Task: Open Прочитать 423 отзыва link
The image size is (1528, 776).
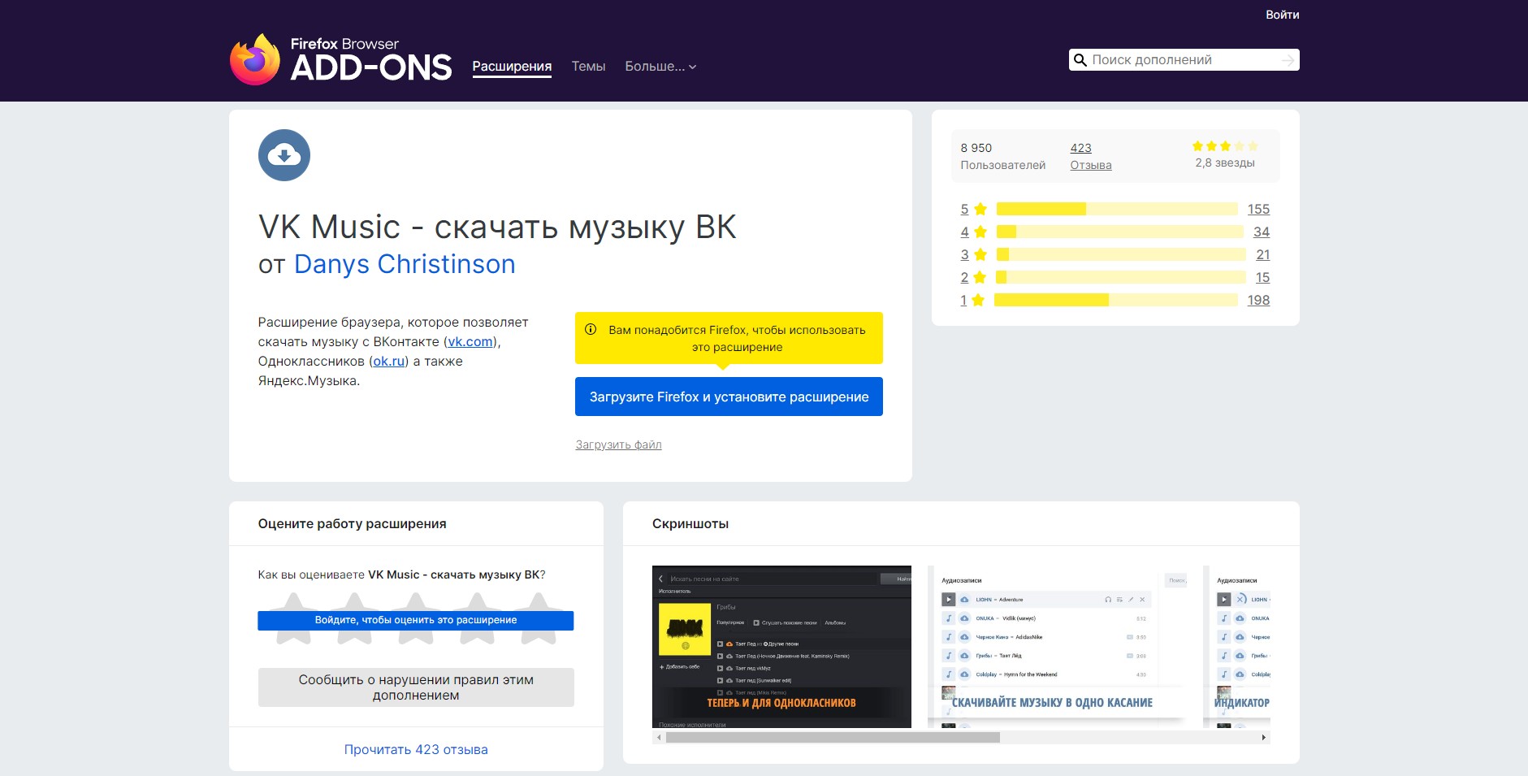Action: point(416,749)
